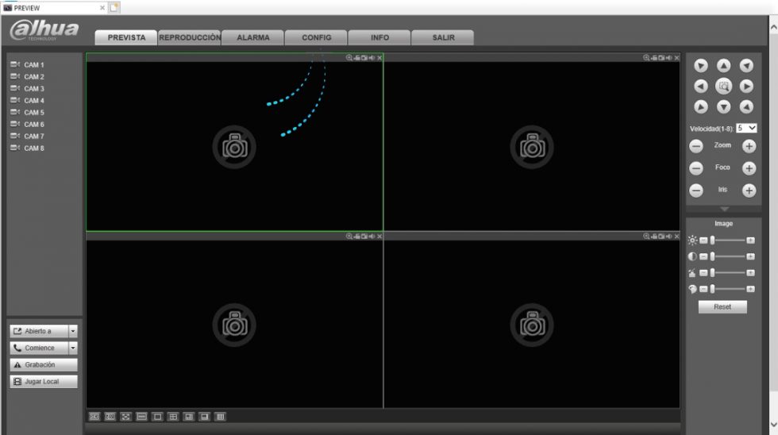The width and height of the screenshot is (778, 435).
Task: Select four-window split layout
Action: [173, 417]
